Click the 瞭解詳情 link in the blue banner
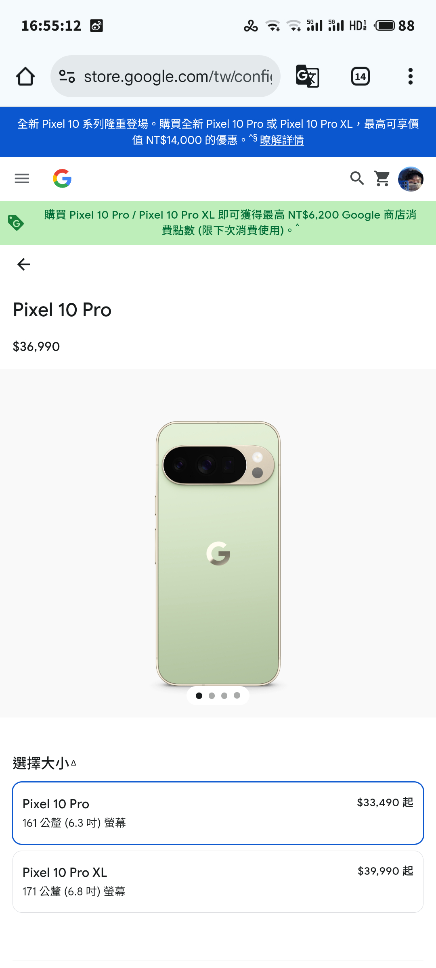Image resolution: width=436 pixels, height=968 pixels. click(282, 140)
